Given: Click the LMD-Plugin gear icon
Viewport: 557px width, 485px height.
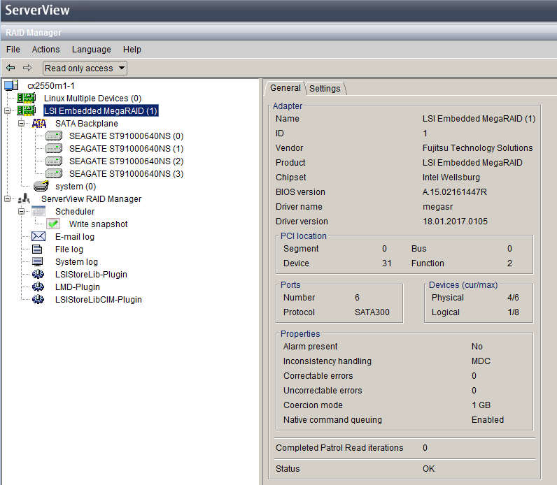Looking at the screenshot, I should click(x=38, y=287).
